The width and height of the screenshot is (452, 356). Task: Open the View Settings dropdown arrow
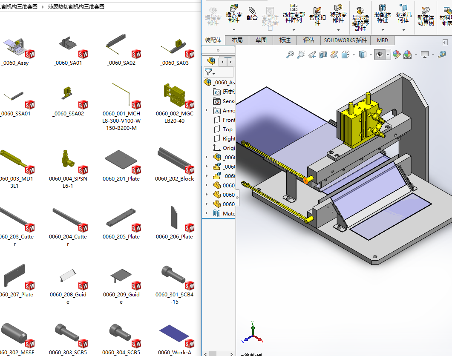pos(433,55)
